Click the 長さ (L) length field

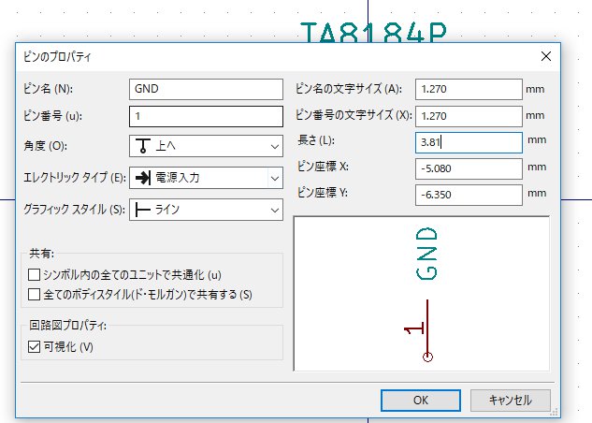[469, 142]
